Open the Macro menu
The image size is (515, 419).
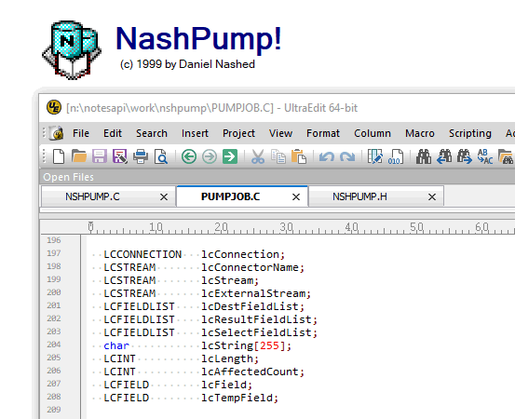pos(420,133)
